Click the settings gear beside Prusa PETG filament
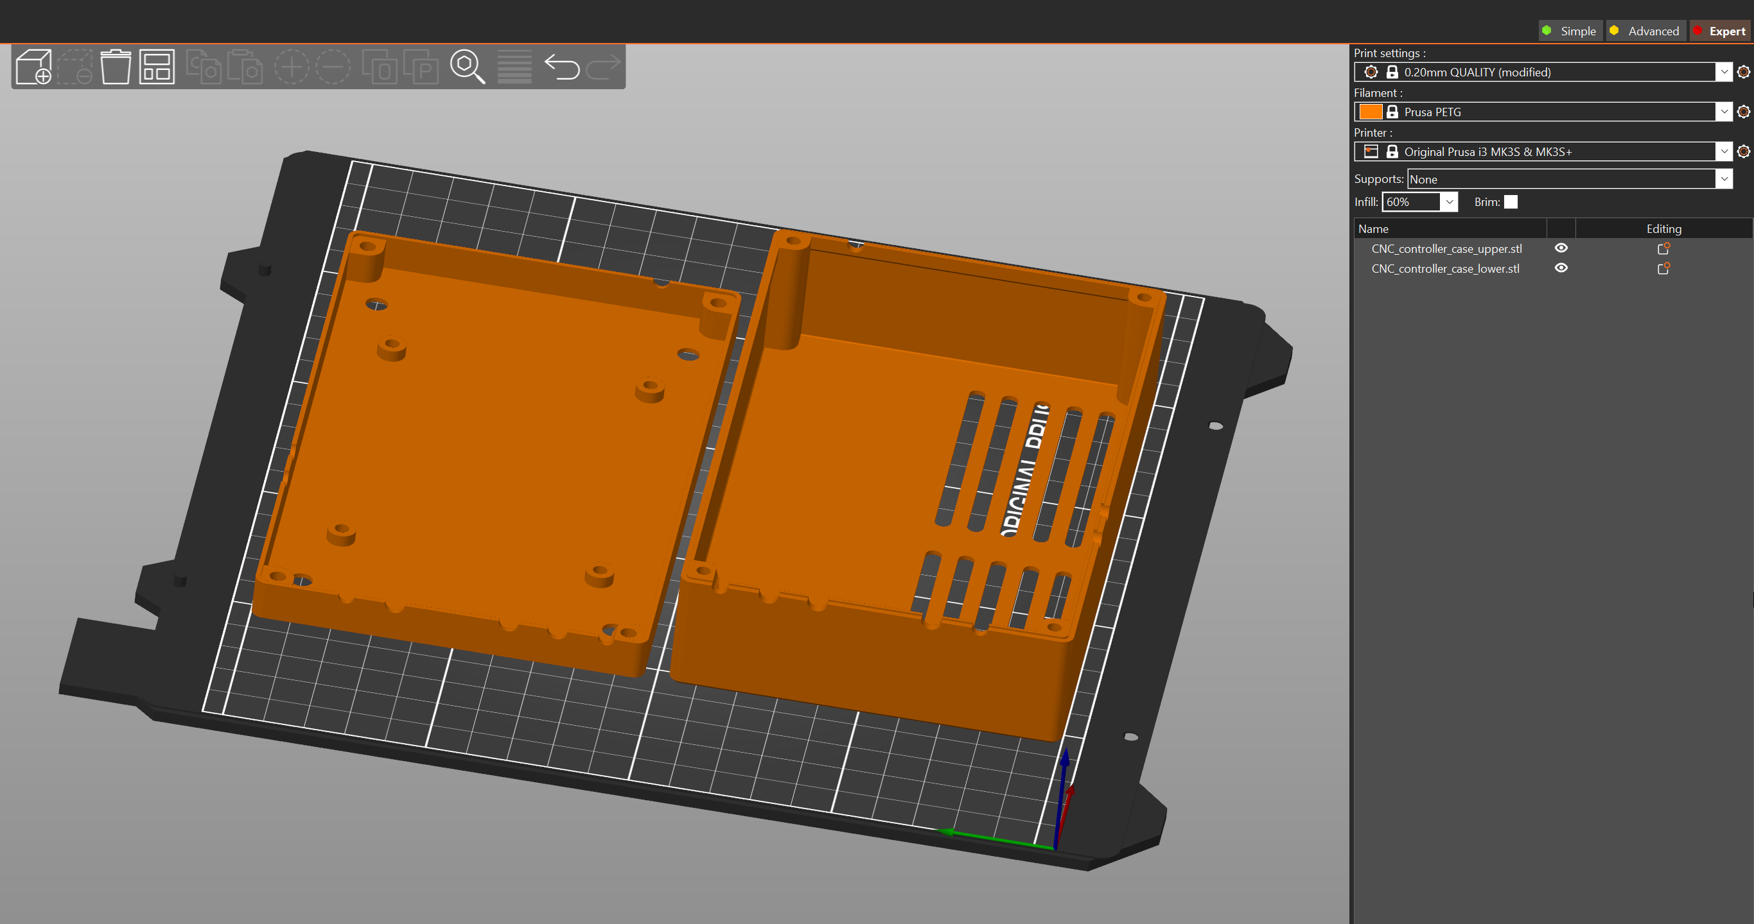The image size is (1754, 924). point(1743,112)
